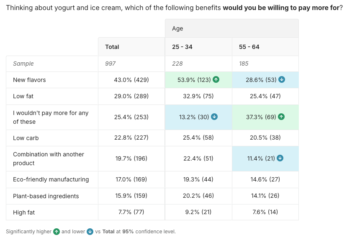This screenshot has height=240, width=347.
Task: Click blue down arrow beside 11.4% (21)
Action: tap(280, 158)
